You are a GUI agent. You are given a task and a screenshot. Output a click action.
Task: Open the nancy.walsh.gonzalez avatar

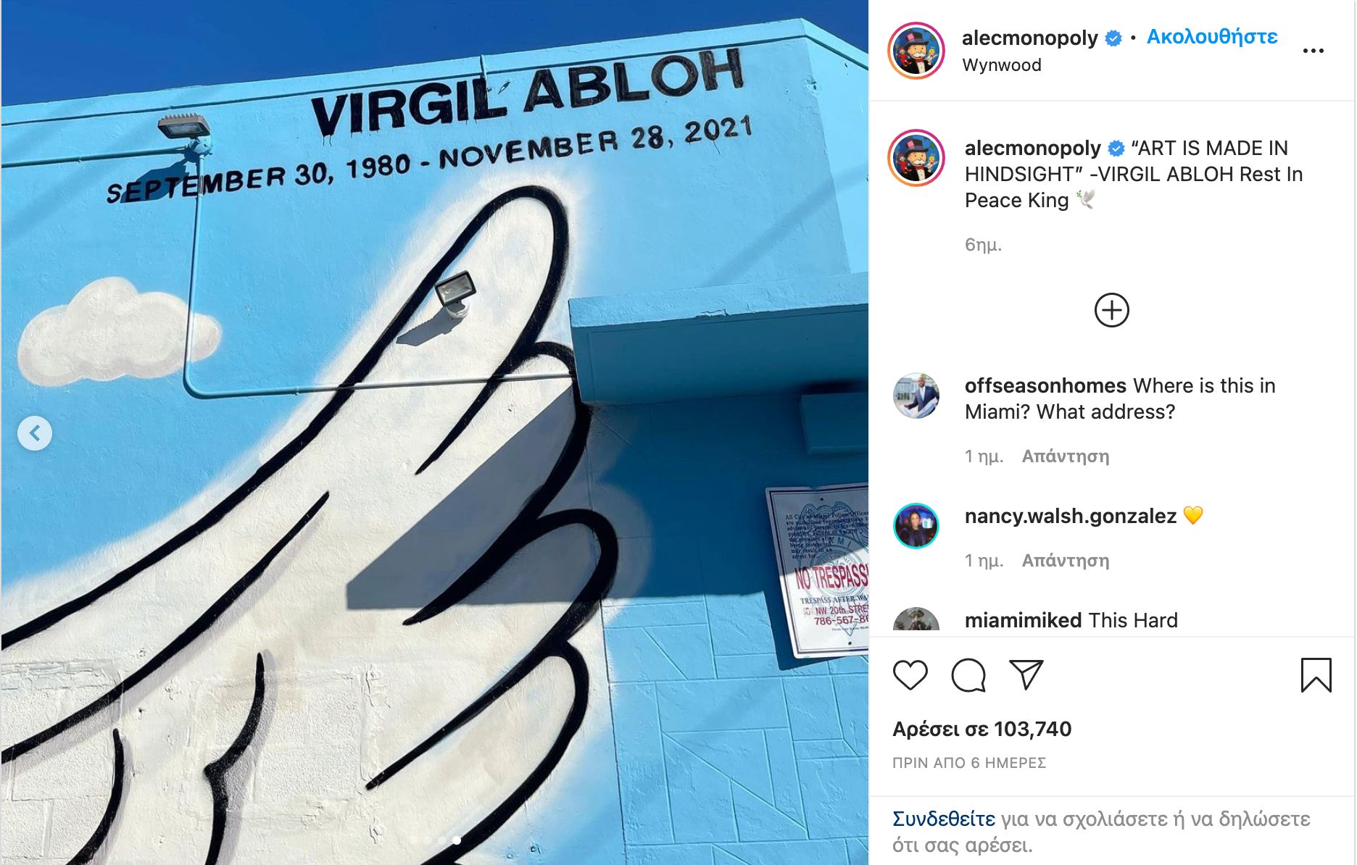click(x=916, y=526)
